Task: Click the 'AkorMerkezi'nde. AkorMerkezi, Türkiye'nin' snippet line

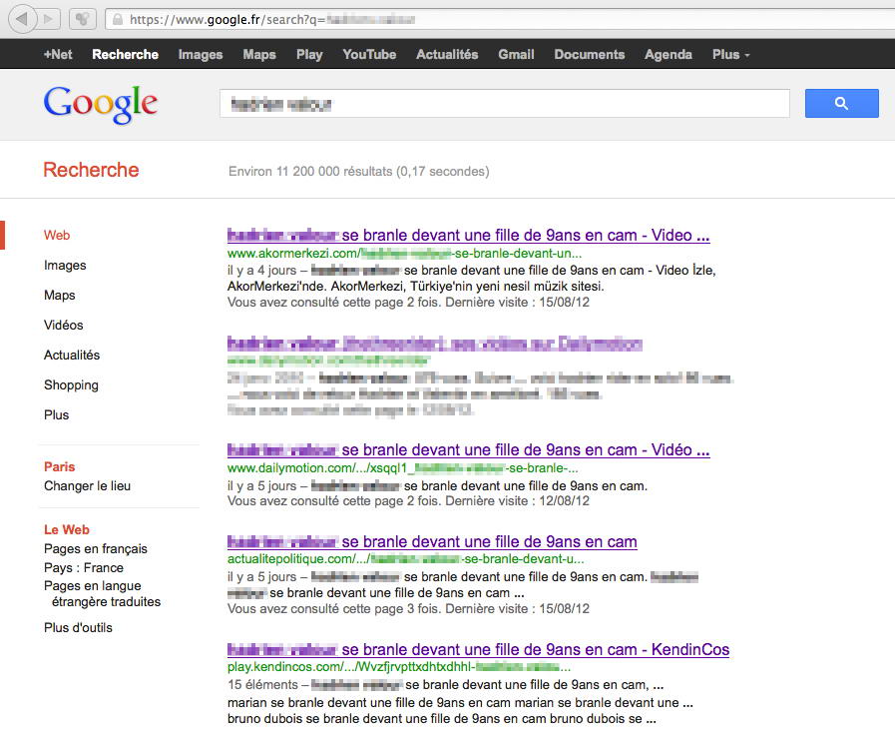Action: (415, 287)
